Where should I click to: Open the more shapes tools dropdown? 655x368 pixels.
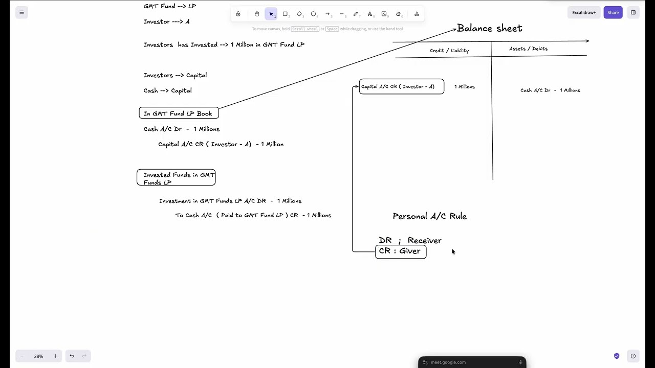click(417, 14)
